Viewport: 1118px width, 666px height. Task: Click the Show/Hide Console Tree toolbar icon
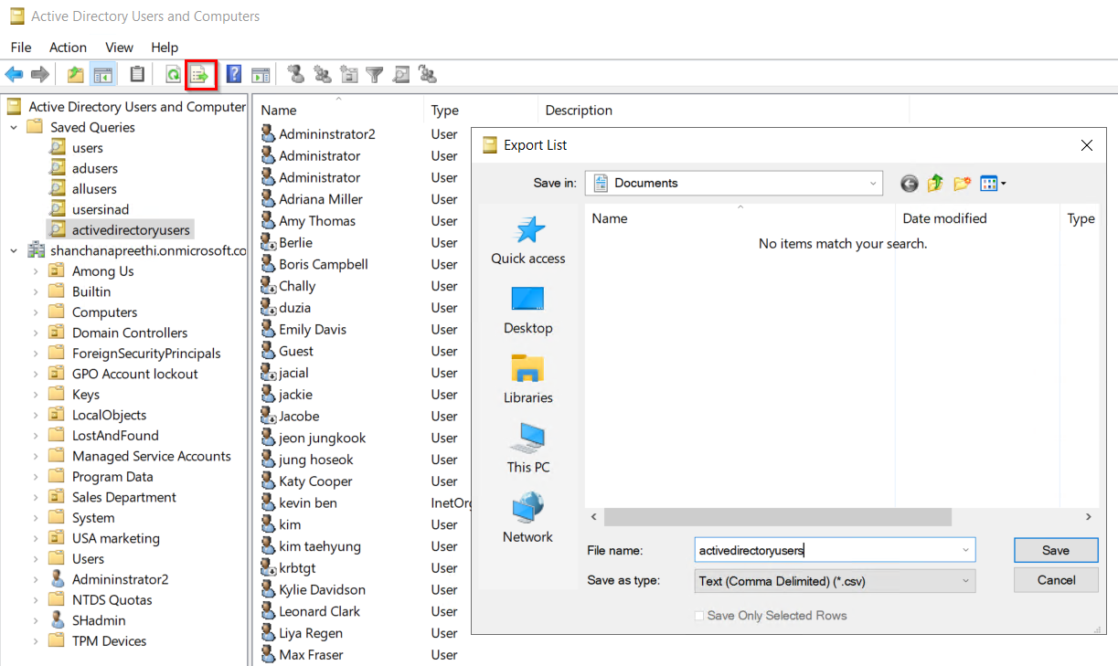coord(104,74)
